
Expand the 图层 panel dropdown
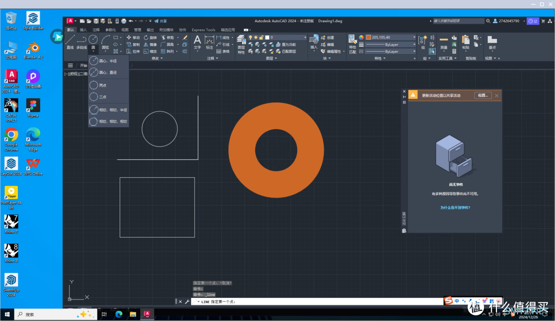pos(271,59)
